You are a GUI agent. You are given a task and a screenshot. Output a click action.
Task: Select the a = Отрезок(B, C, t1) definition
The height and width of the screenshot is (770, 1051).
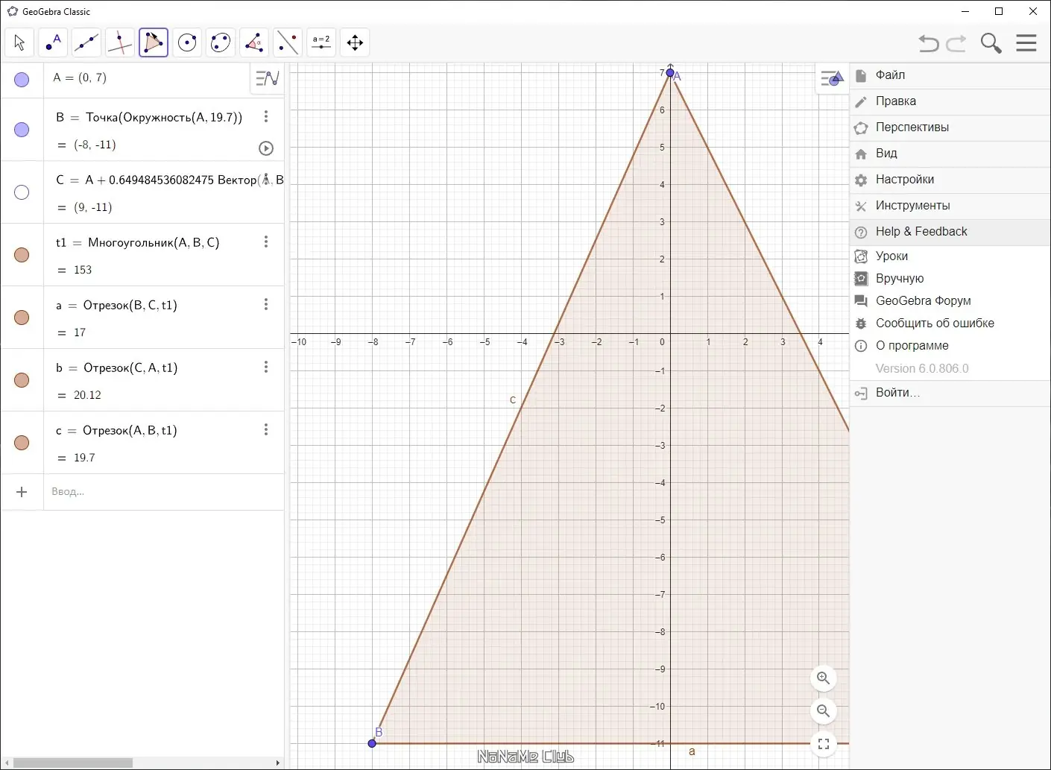pos(116,305)
